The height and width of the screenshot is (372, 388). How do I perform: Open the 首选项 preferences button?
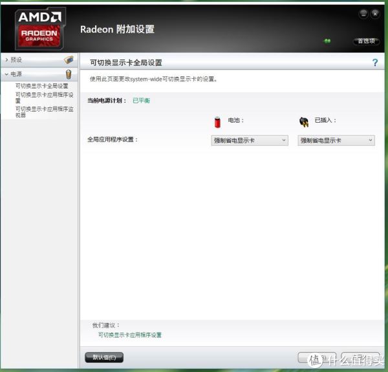coord(366,41)
